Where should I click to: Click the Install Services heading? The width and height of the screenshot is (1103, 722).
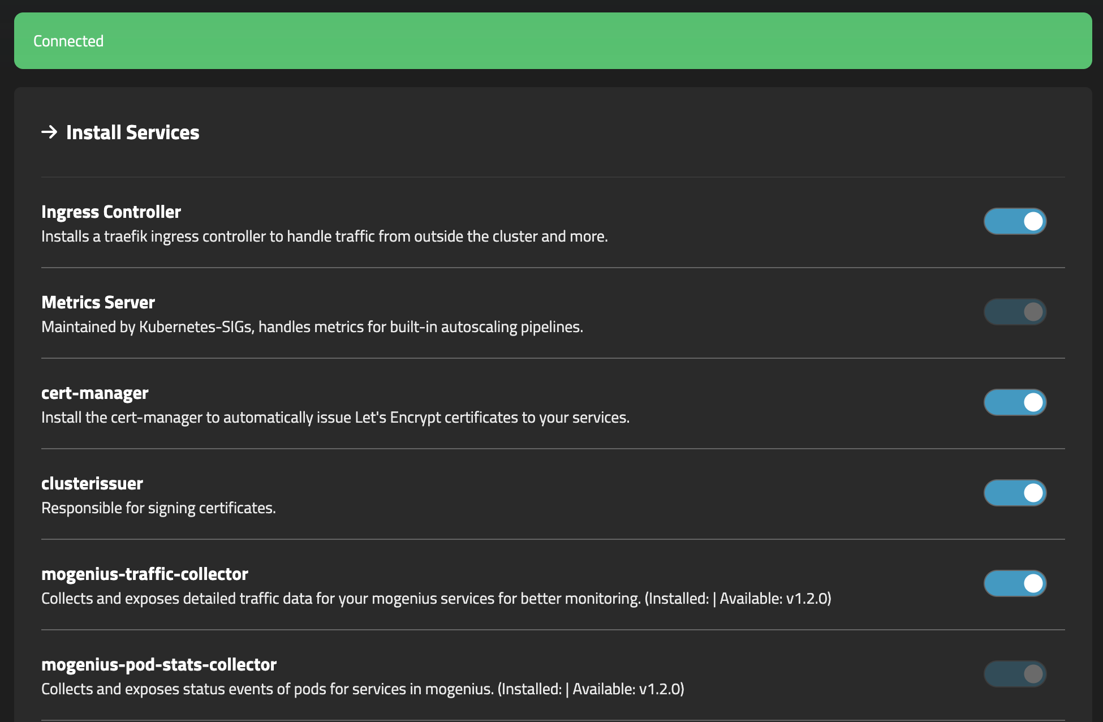[x=132, y=132]
